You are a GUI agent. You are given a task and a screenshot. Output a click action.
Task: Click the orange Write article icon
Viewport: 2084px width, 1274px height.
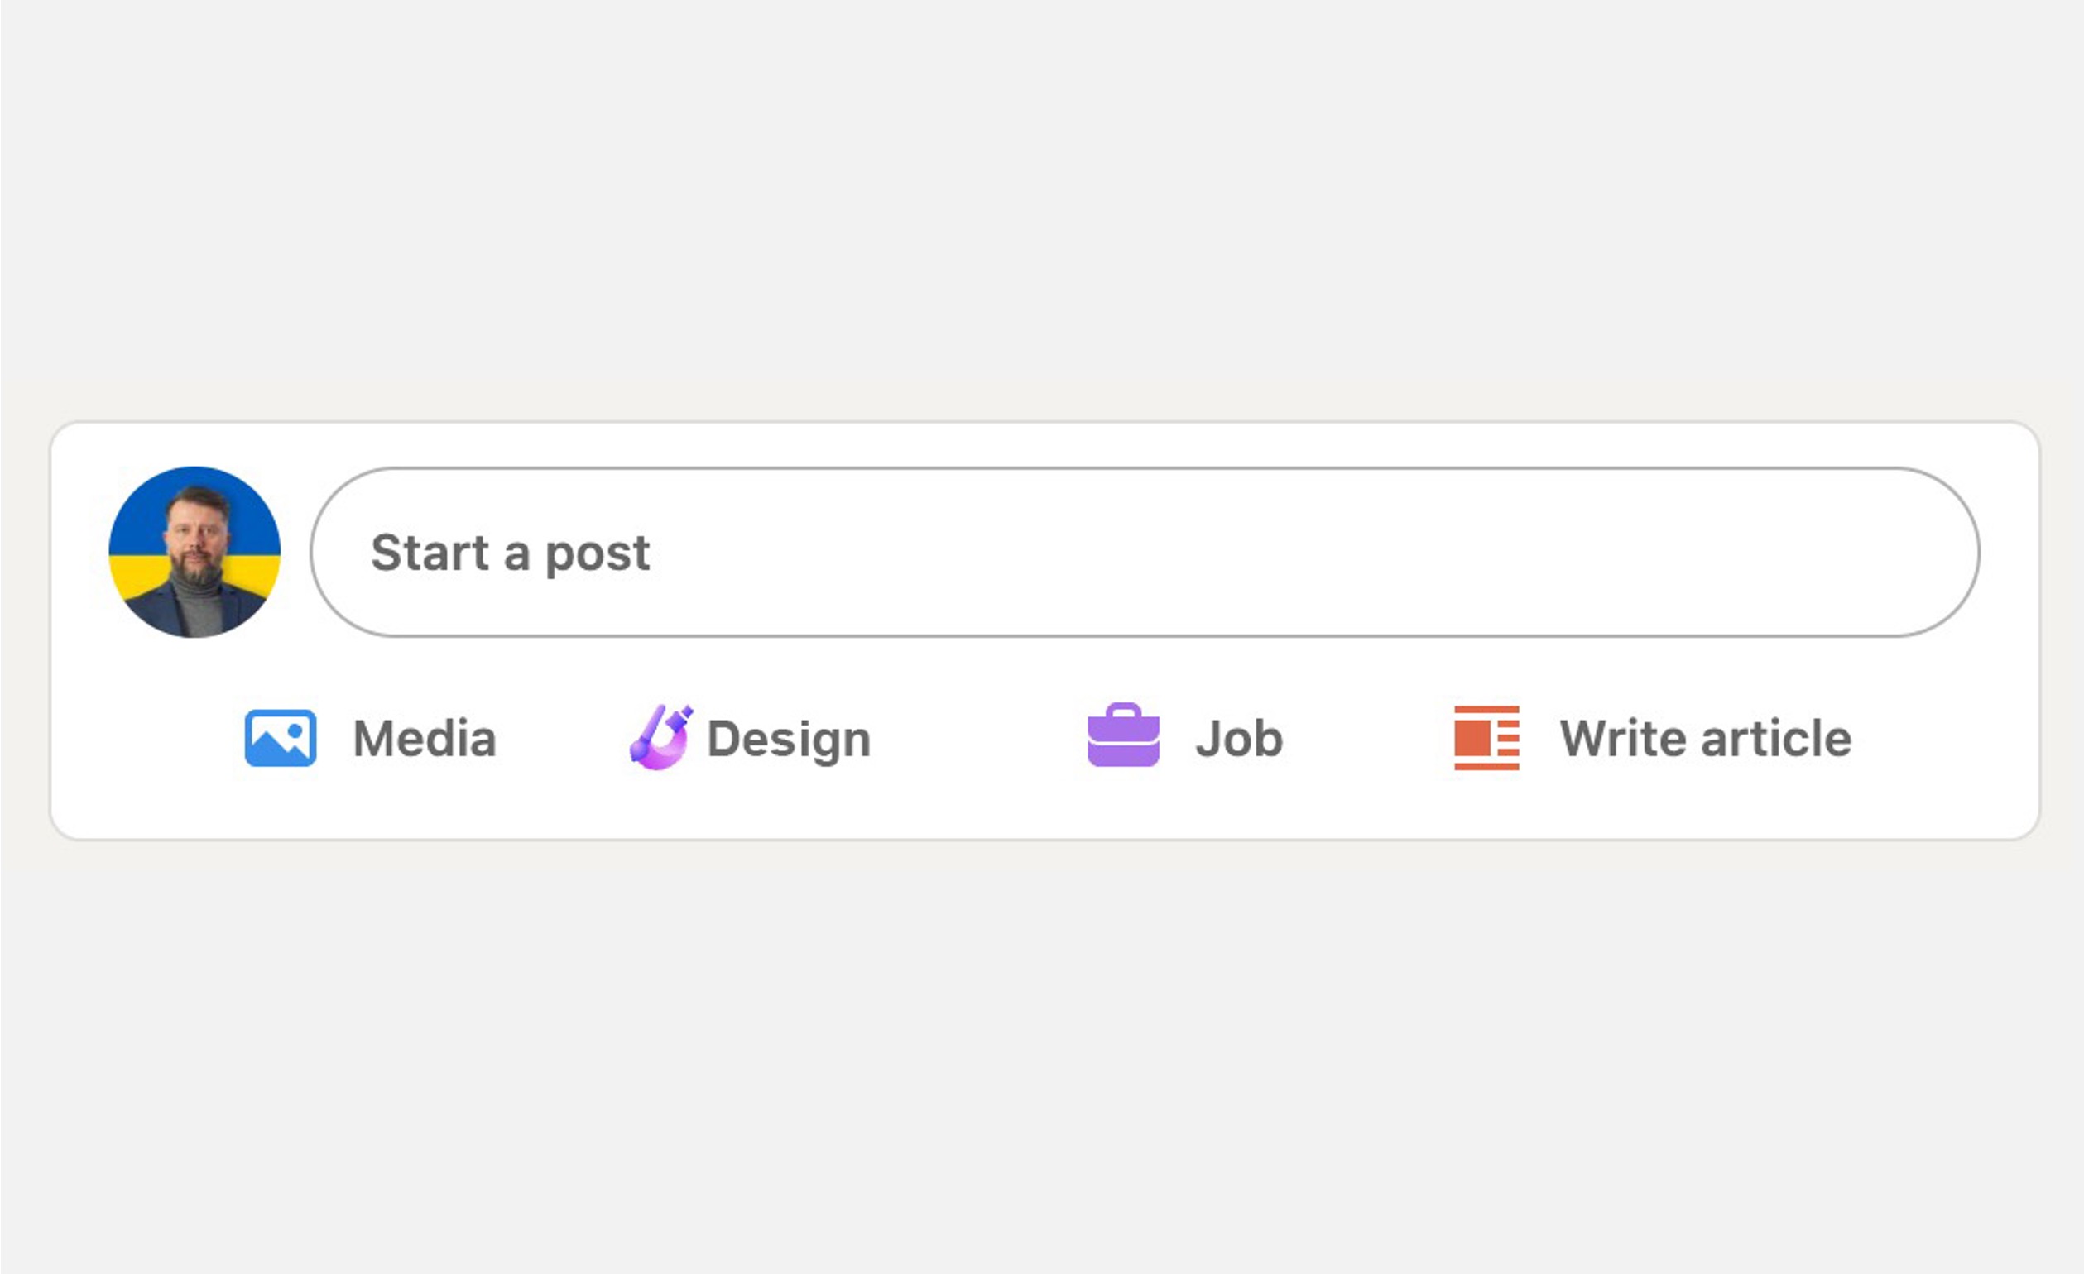[1486, 737]
